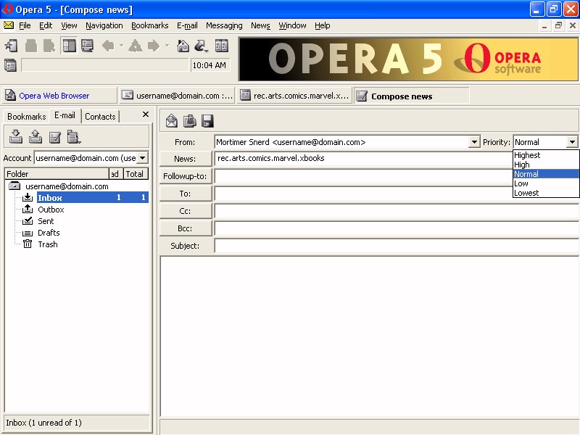
Task: Switch to the Bookmarks tab in the hotlist
Action: pyautogui.click(x=27, y=117)
